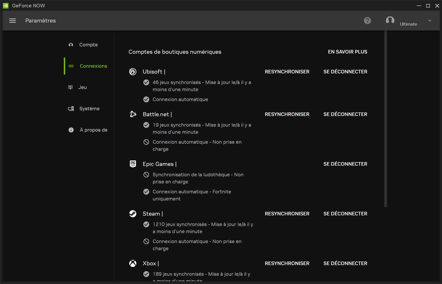Screen dimensions: 442x284
Task: Disconnect the Xbox account
Action: pos(345,263)
